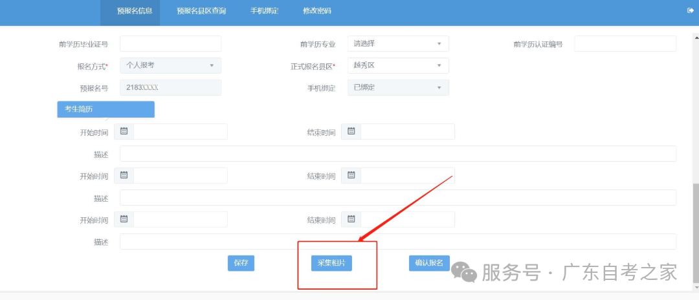Open the 前学历专业 dropdown
The height and width of the screenshot is (300, 699).
[398, 43]
